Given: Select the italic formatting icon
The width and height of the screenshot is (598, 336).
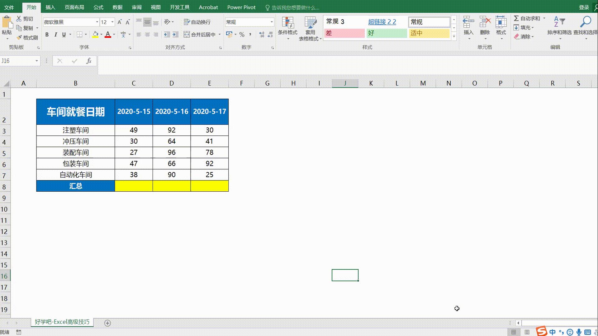Looking at the screenshot, I should [x=56, y=35].
